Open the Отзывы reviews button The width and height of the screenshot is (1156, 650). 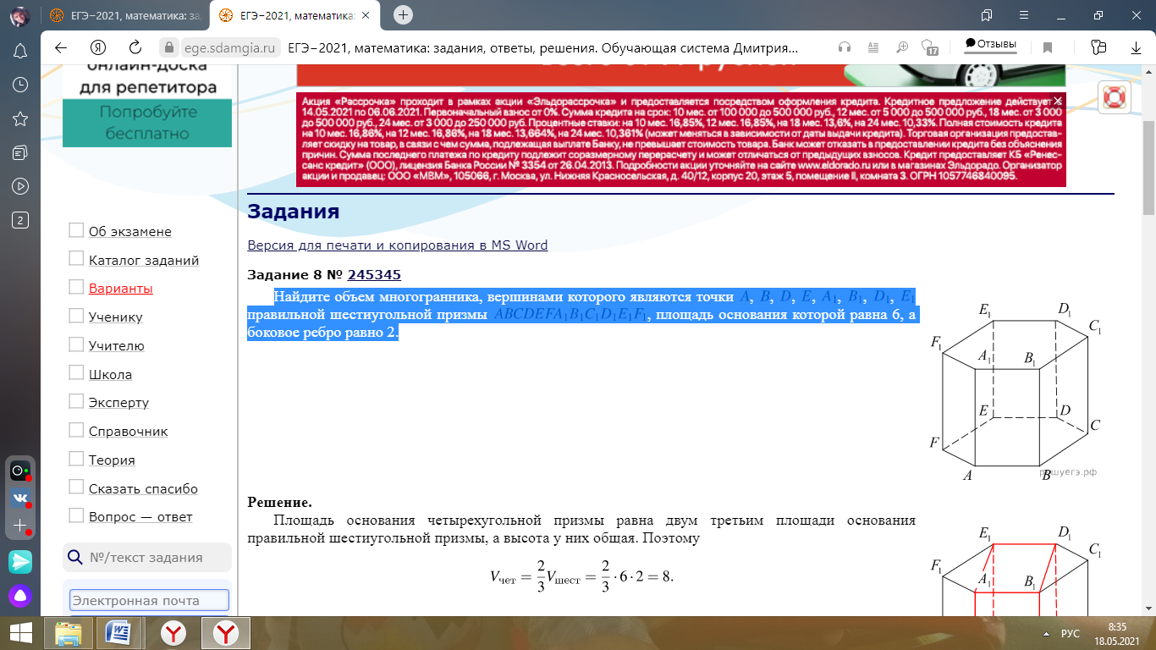click(990, 44)
